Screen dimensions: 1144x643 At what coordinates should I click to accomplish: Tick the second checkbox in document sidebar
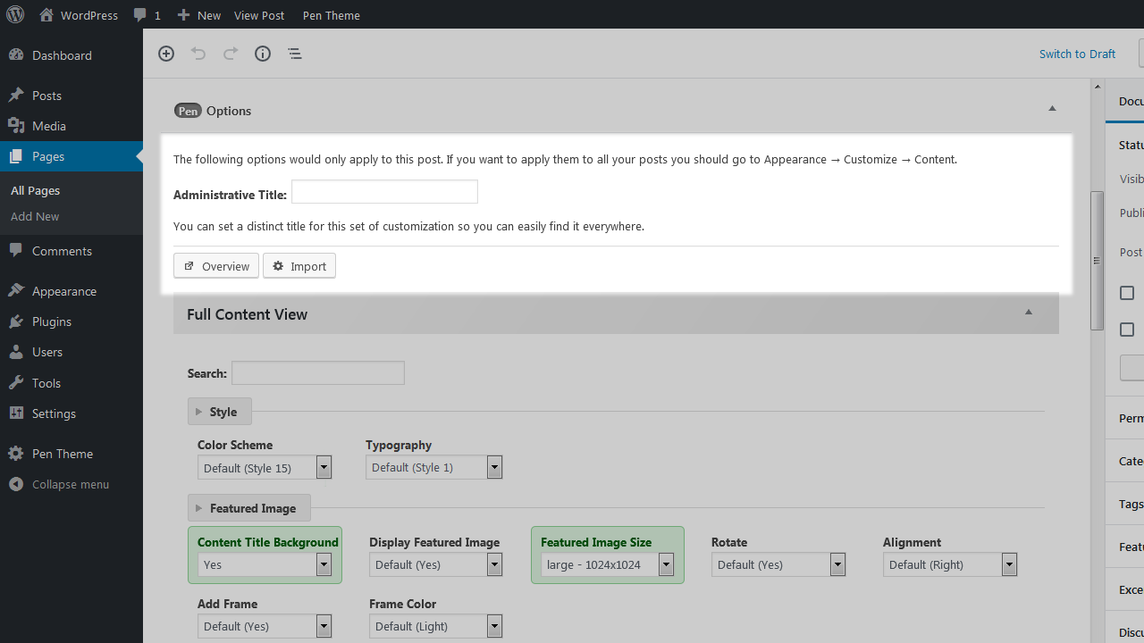(x=1127, y=330)
